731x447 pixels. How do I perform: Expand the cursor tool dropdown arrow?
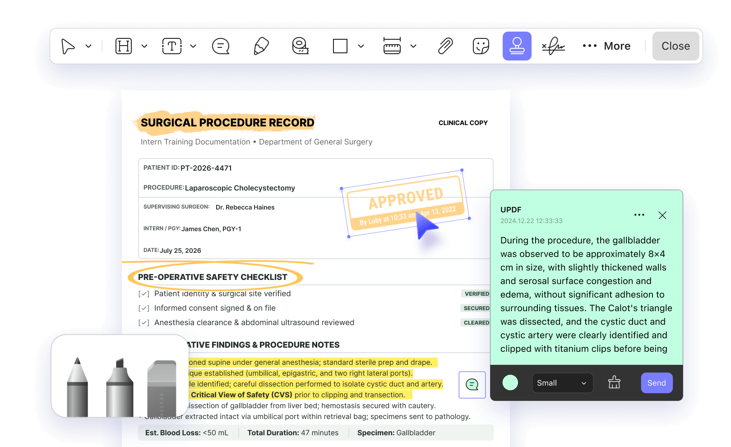88,46
